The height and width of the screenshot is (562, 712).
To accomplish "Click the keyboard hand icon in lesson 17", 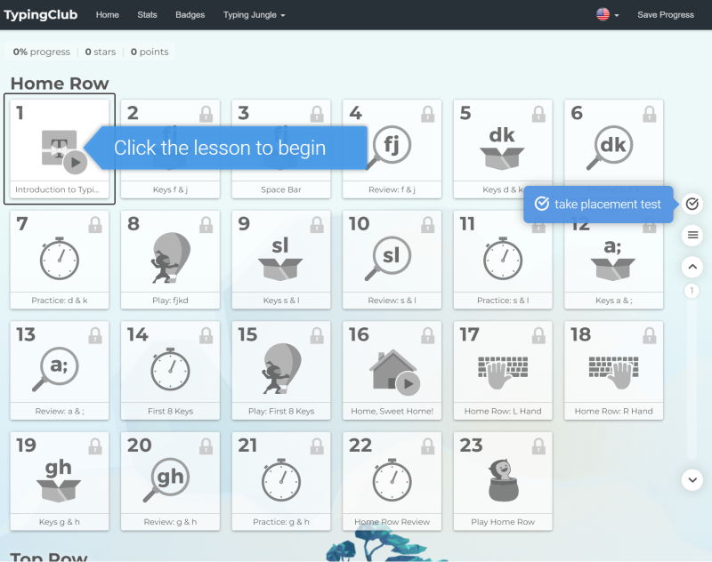I will coord(503,372).
